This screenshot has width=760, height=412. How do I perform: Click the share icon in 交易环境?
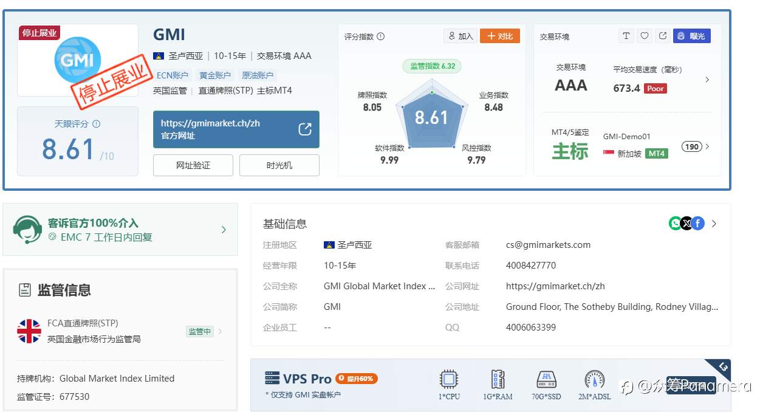coord(663,36)
